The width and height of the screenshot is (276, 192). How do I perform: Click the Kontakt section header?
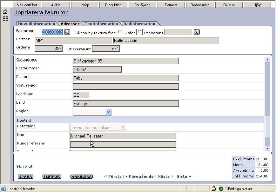click(x=140, y=120)
